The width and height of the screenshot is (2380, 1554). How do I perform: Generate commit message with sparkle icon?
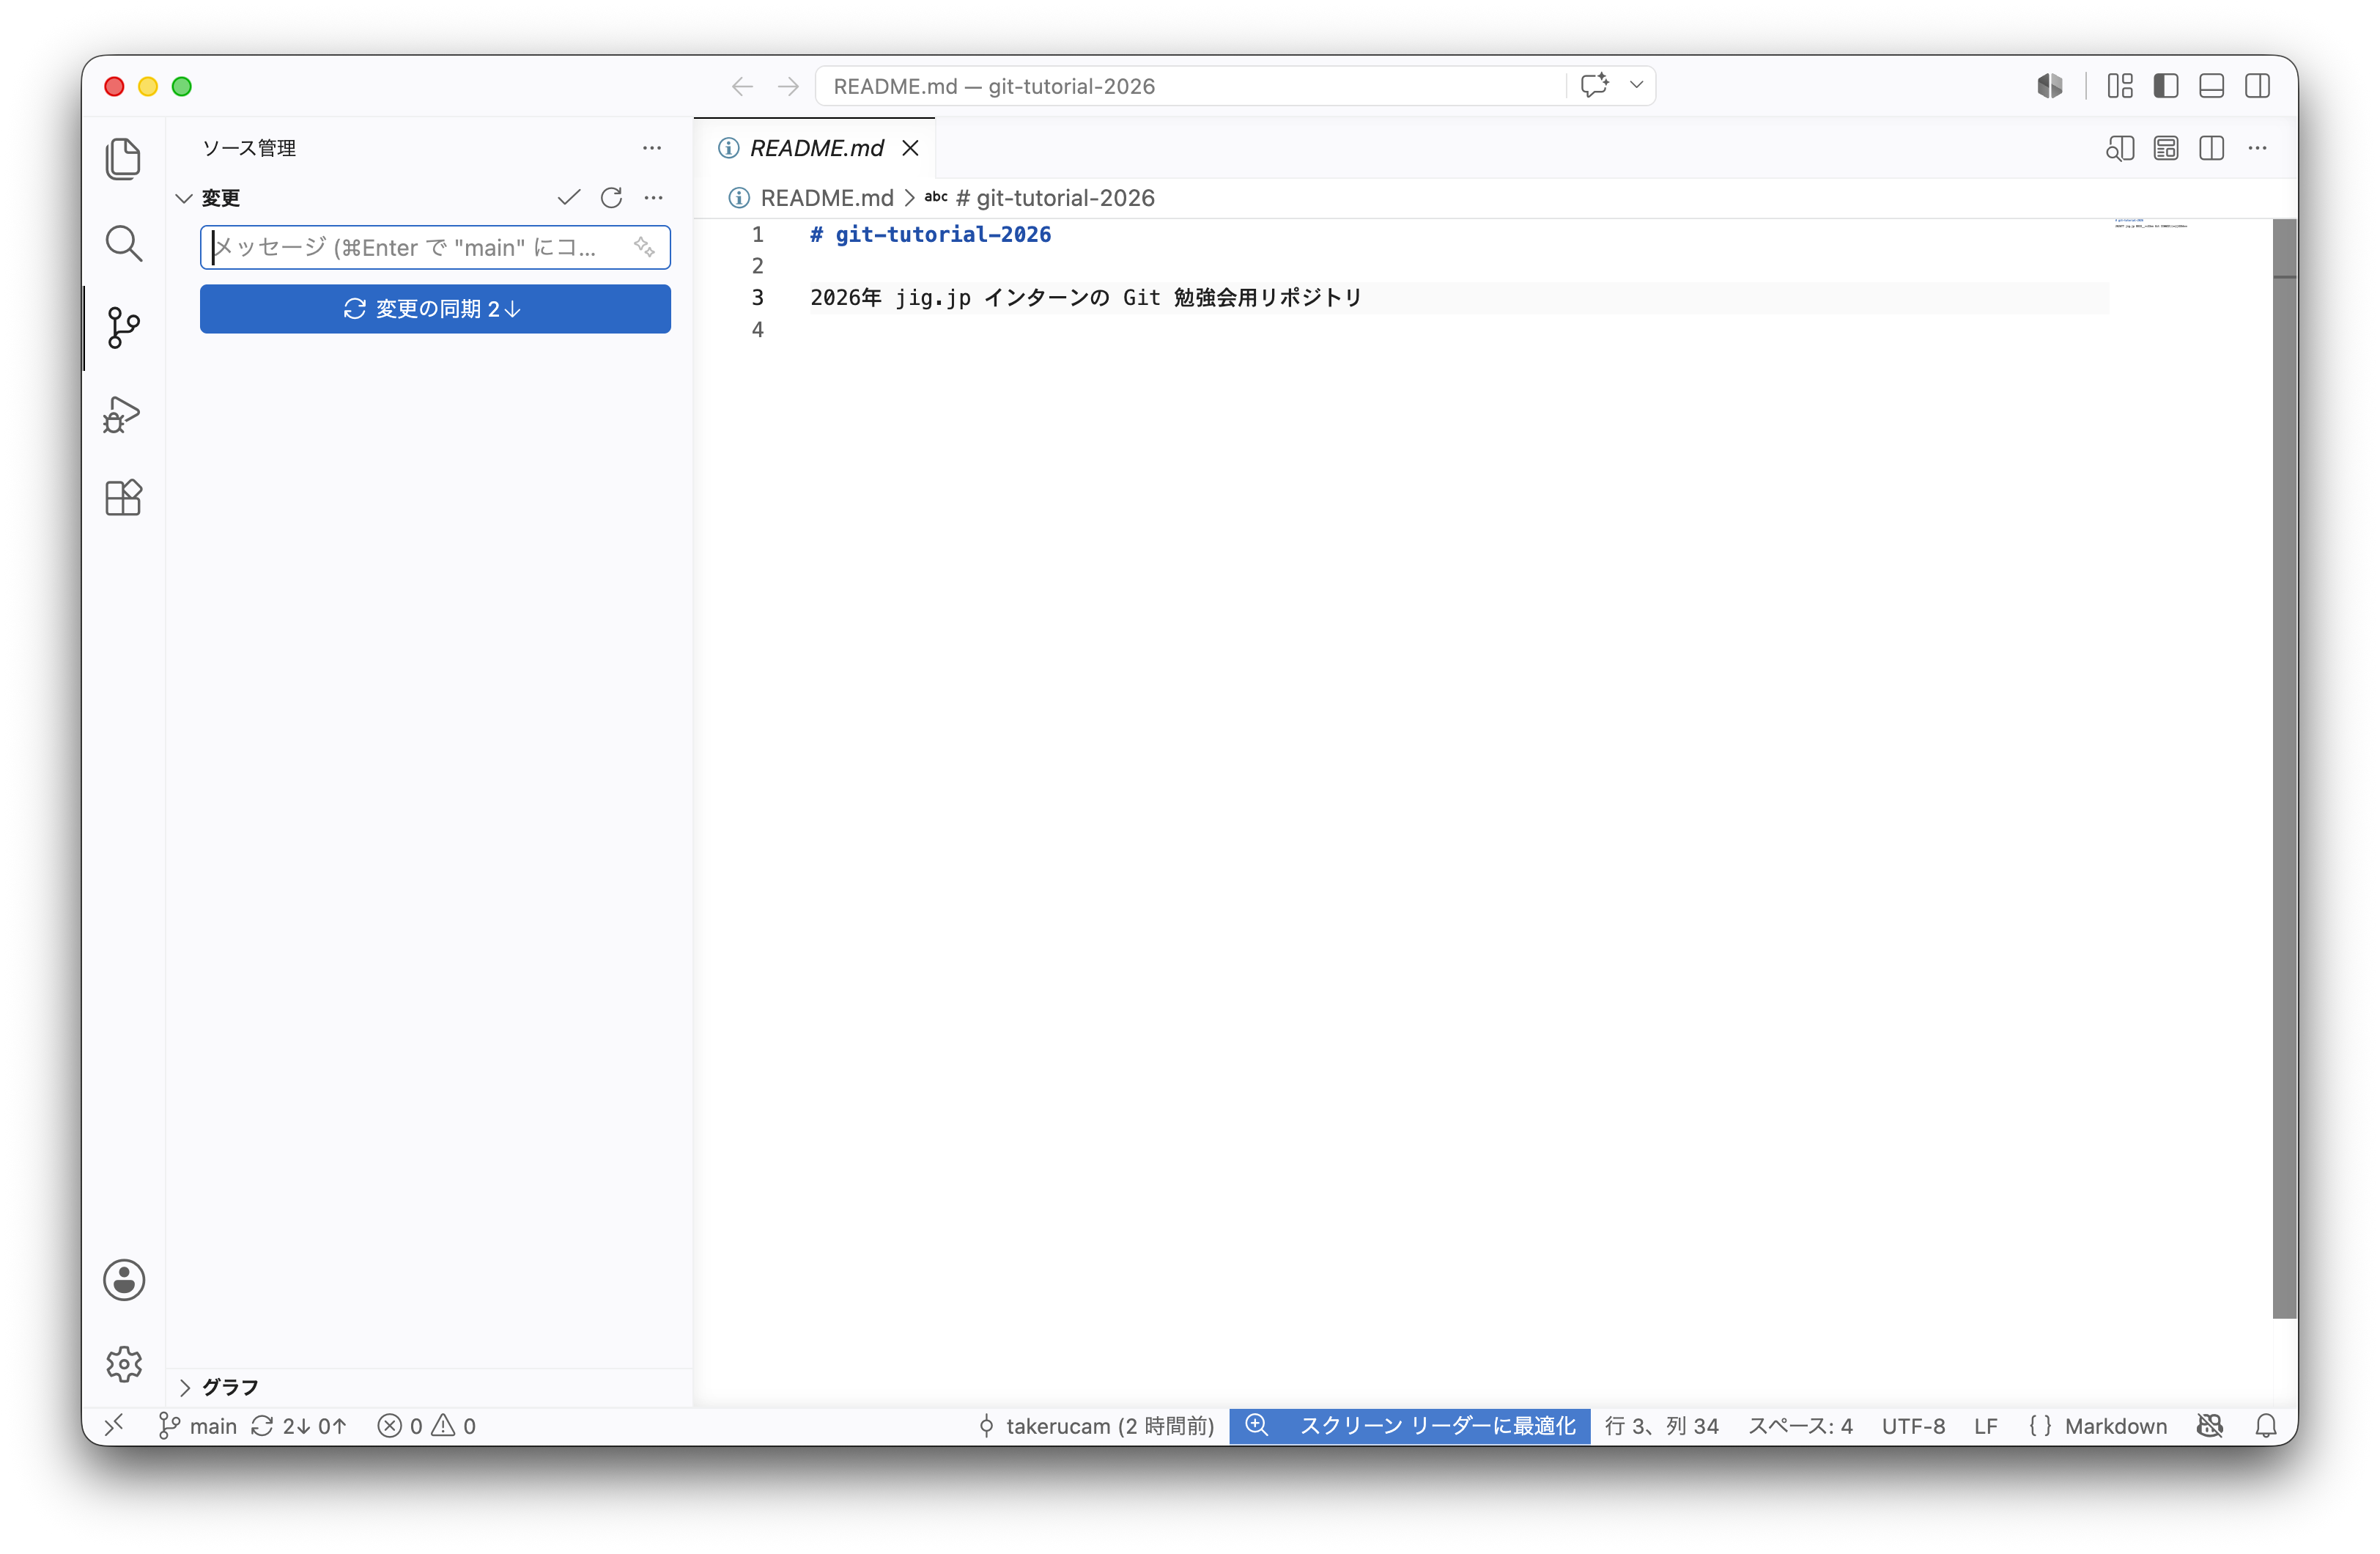click(x=644, y=246)
